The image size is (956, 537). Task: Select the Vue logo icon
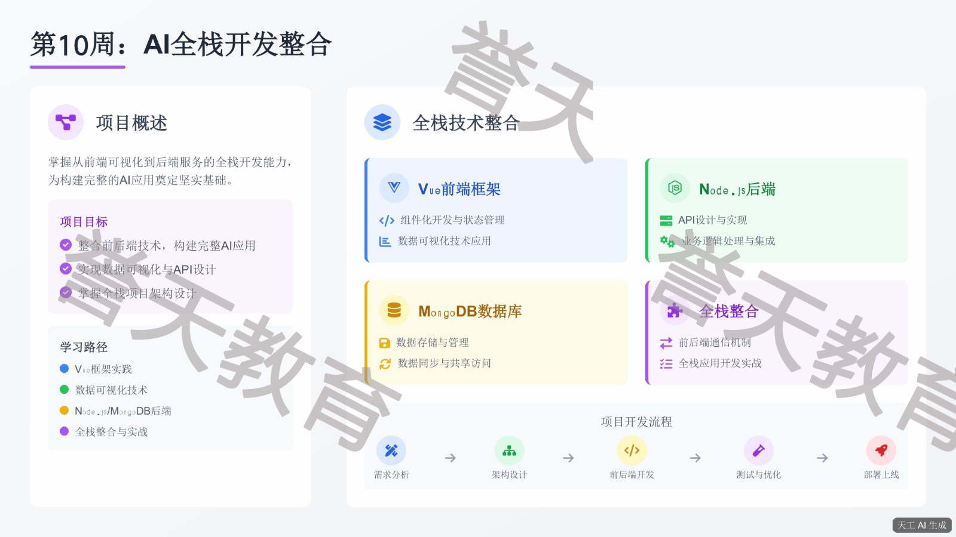tap(394, 188)
